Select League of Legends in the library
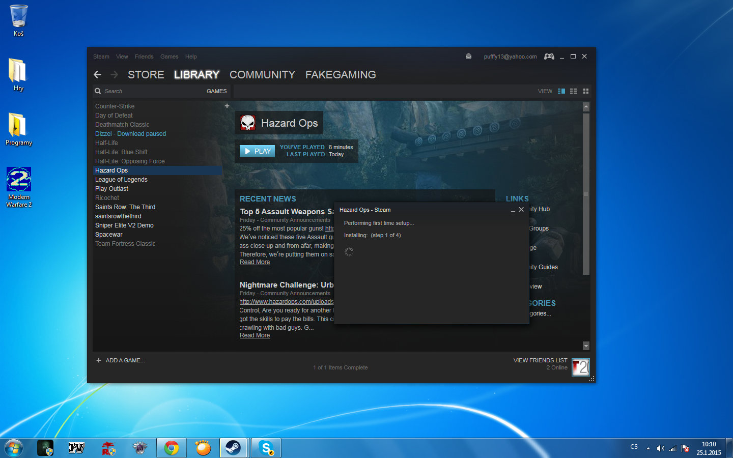 121,180
